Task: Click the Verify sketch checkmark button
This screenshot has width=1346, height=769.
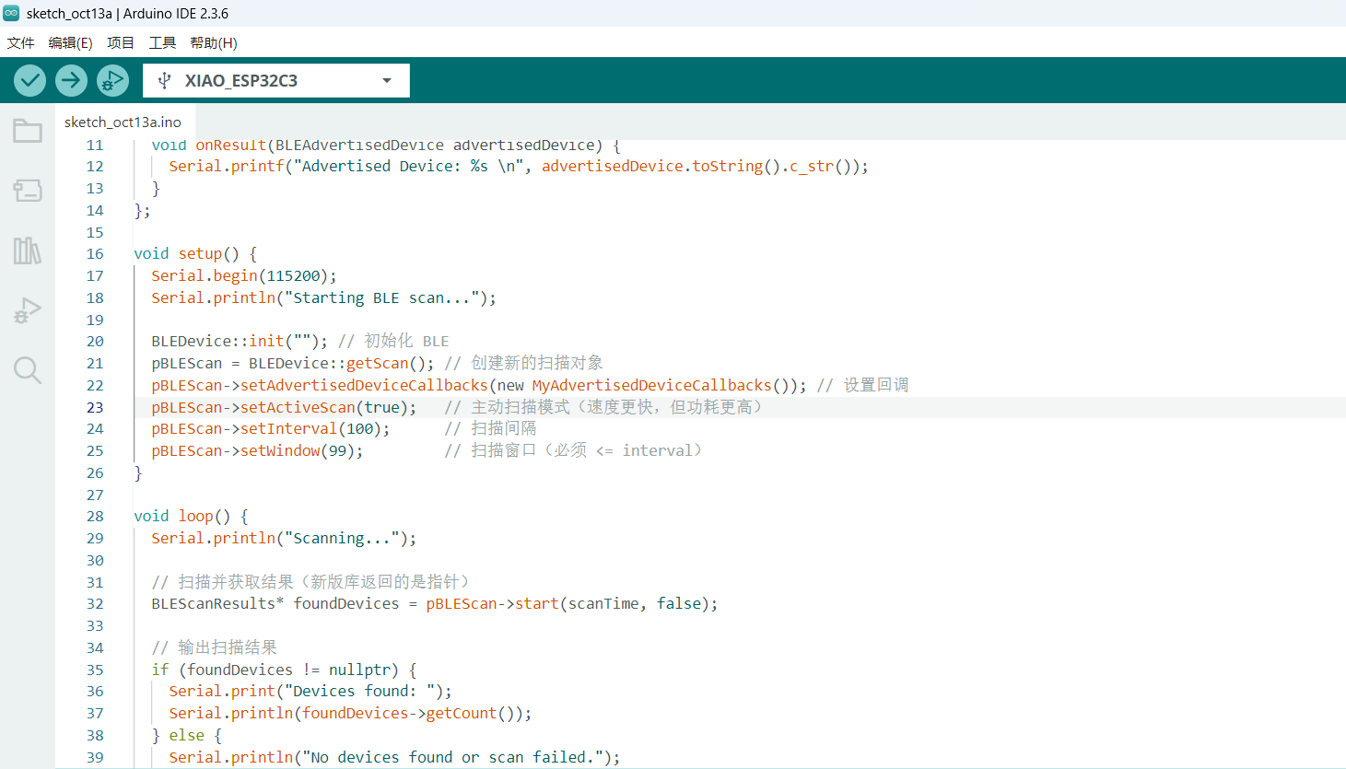Action: pos(30,81)
